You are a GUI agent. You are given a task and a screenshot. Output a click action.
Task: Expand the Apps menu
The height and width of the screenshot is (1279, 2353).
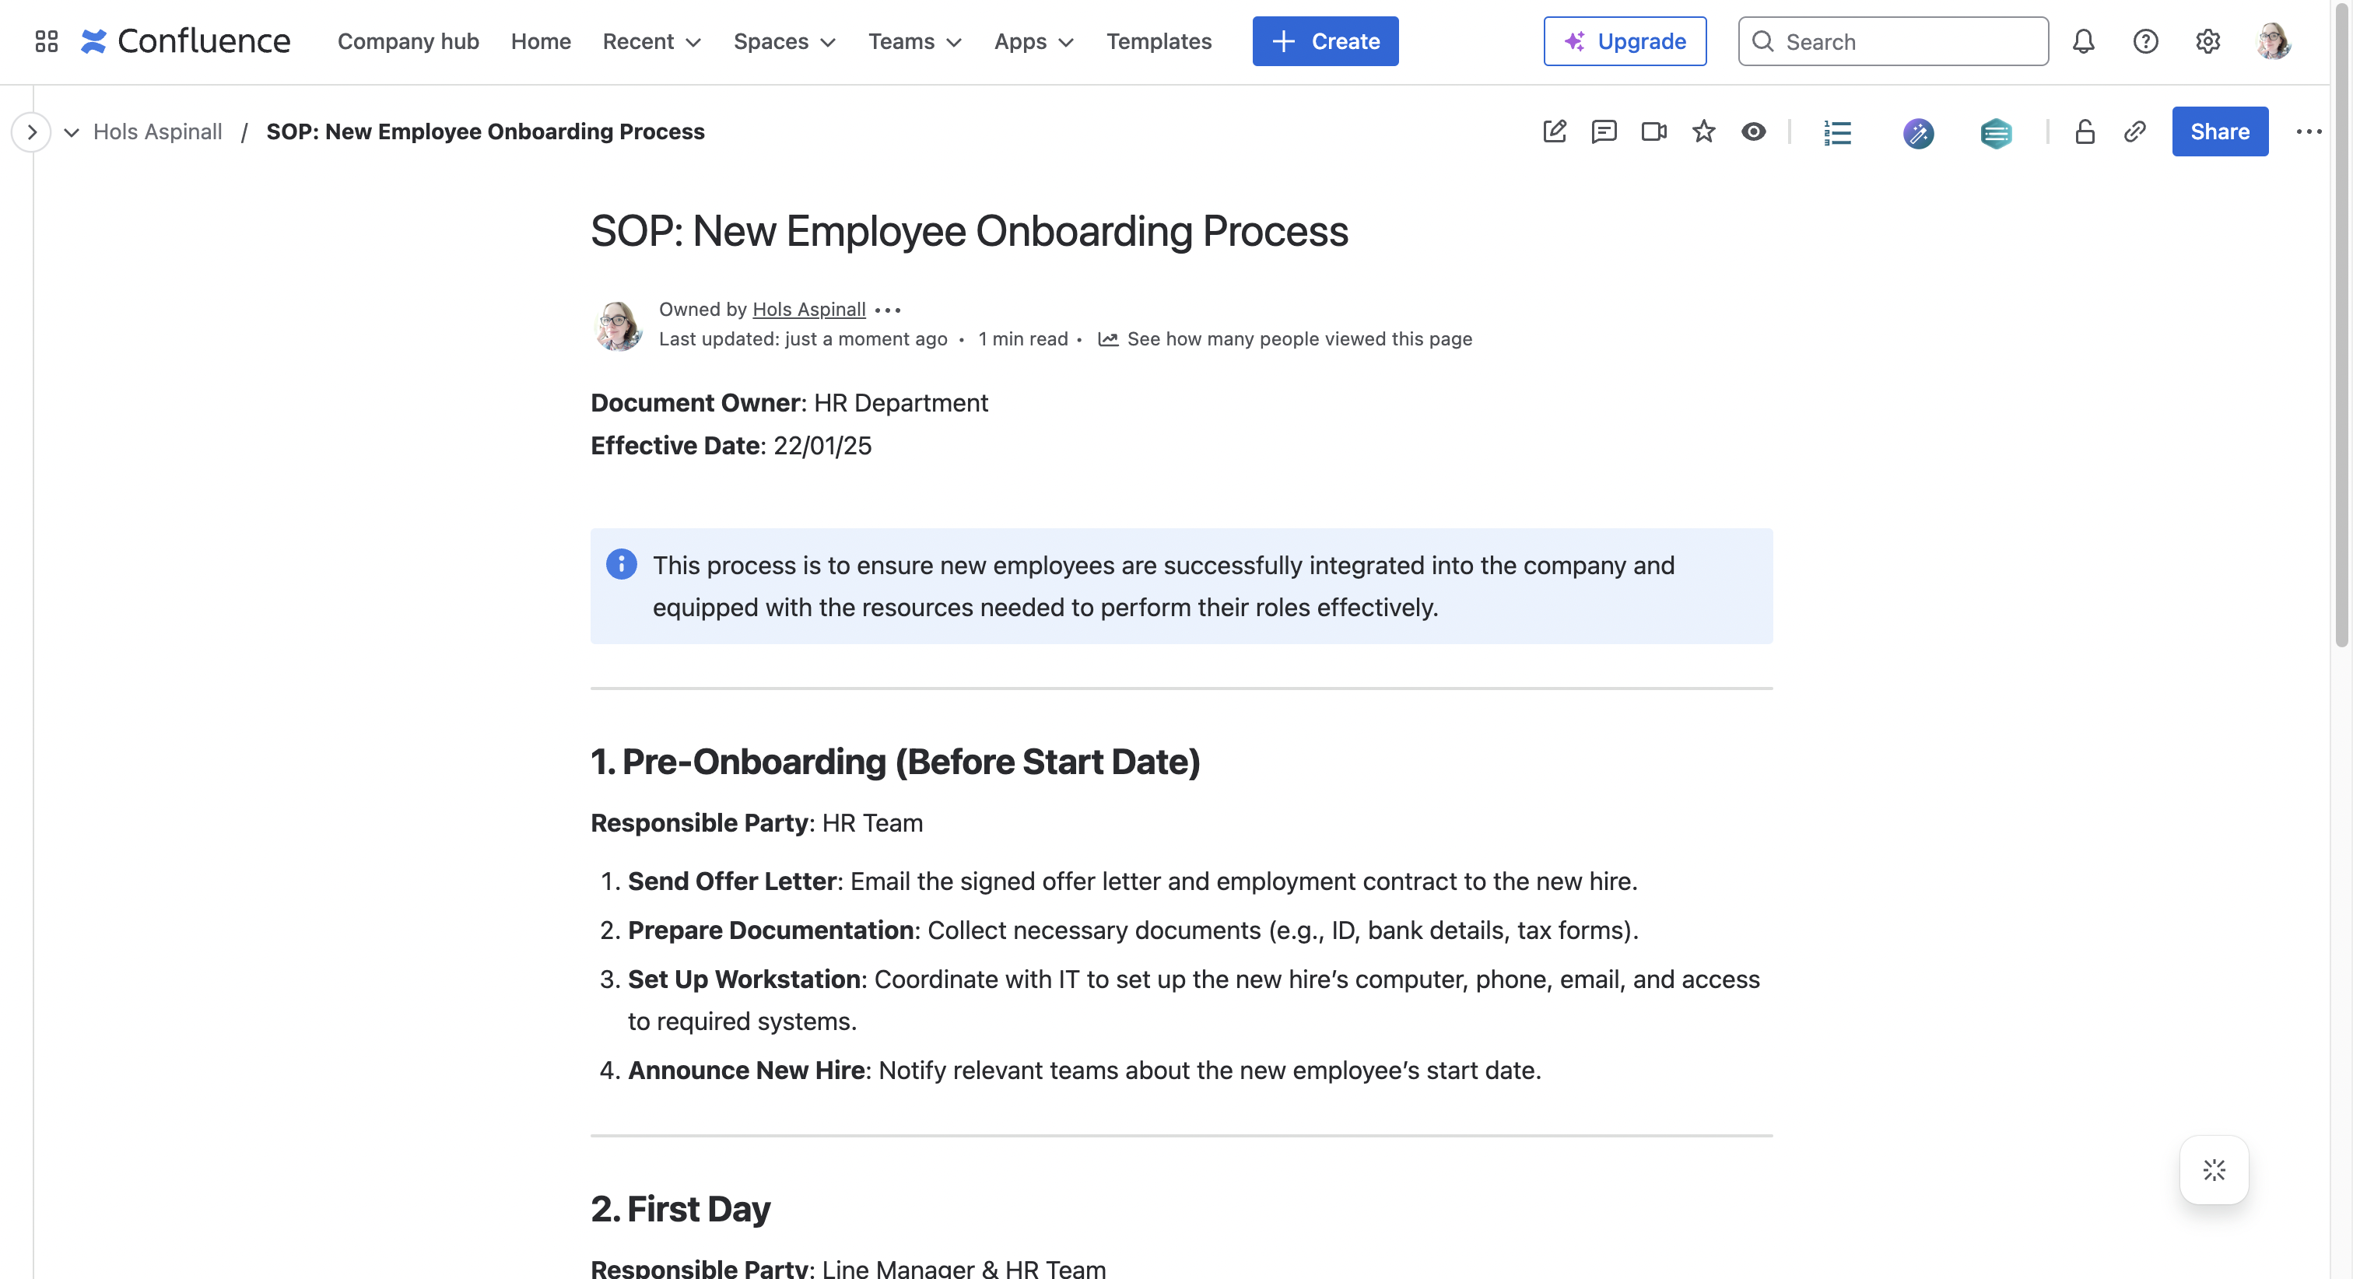click(1033, 41)
